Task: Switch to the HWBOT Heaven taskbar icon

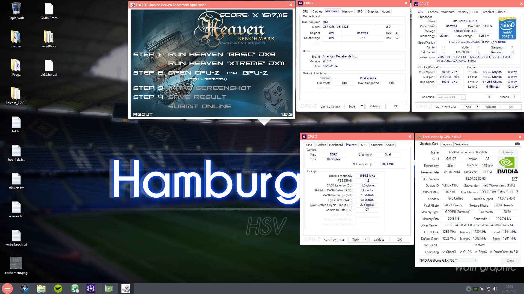Action: 126,289
